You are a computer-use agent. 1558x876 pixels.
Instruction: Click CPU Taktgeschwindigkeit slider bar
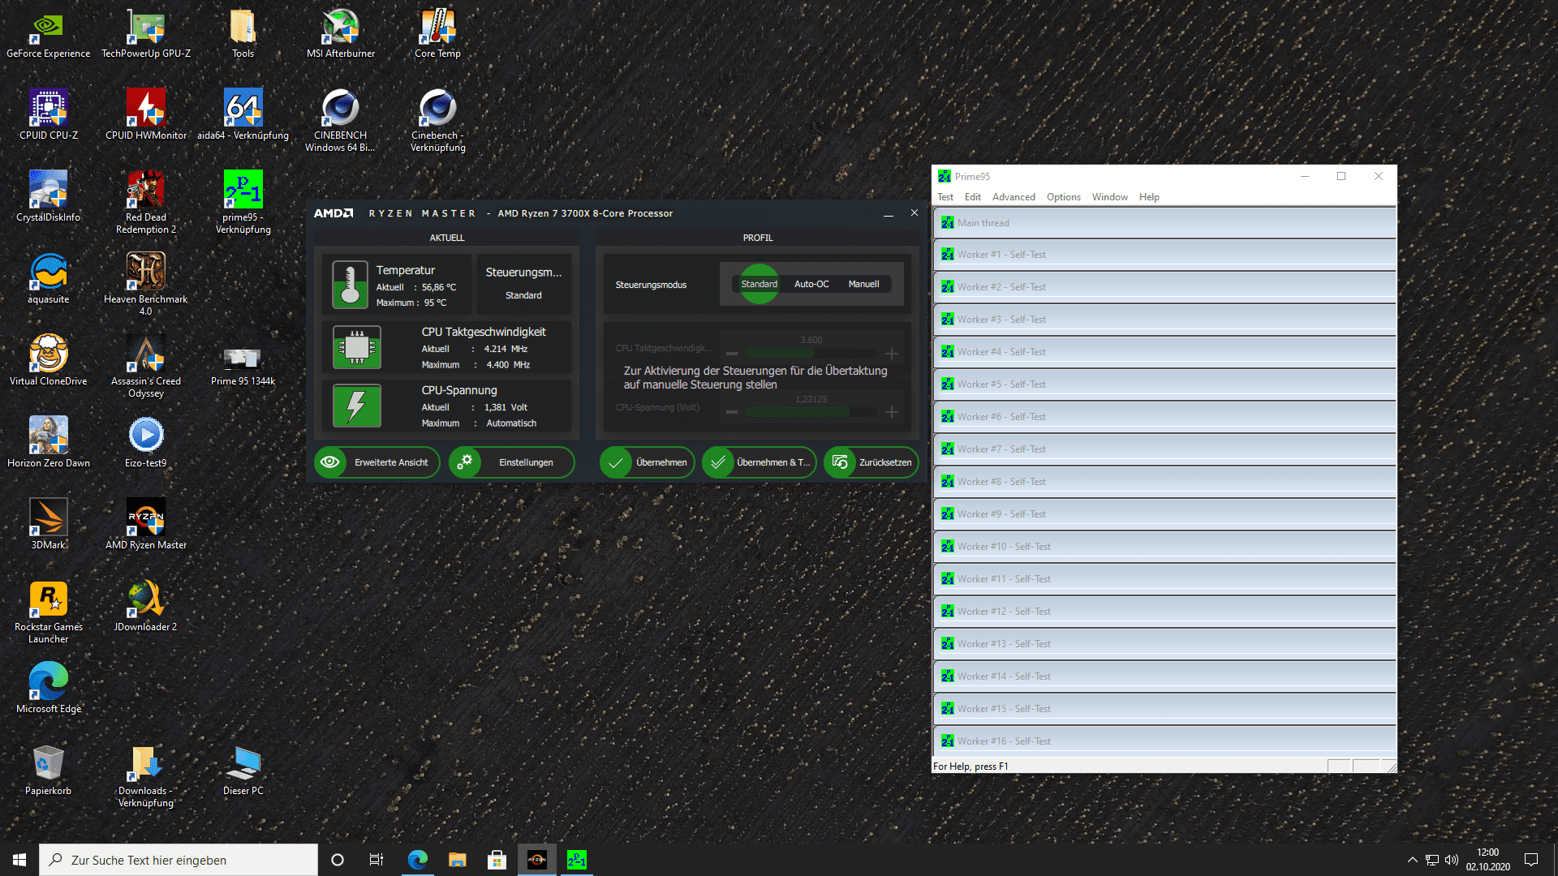[811, 354]
